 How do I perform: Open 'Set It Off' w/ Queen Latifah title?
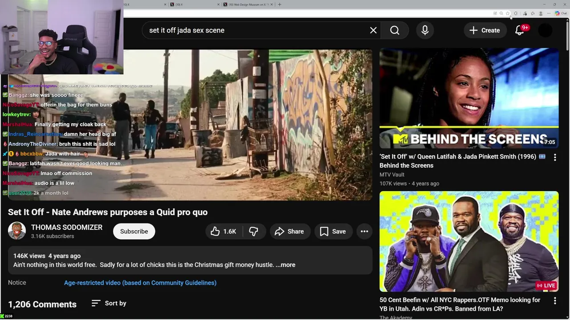462,161
